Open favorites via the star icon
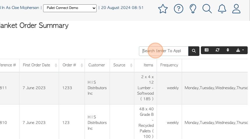The height and width of the screenshot is (139, 250). coord(163,9)
